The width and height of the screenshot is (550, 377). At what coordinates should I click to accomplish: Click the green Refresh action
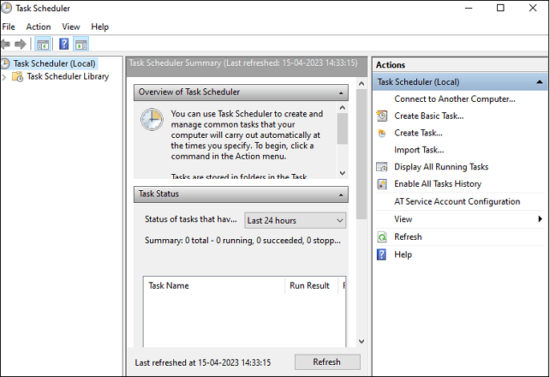(407, 237)
